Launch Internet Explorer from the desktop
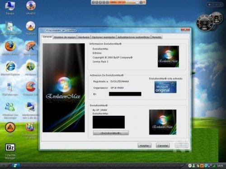This screenshot has width=226, height=169. [x=10, y=69]
